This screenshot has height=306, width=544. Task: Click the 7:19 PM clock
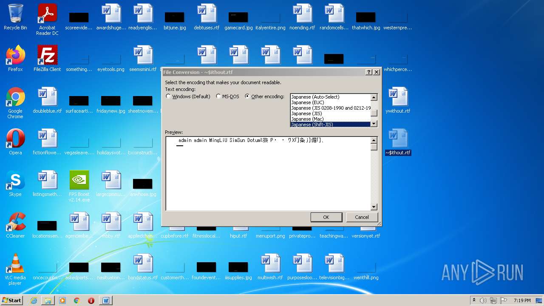tap(522, 300)
